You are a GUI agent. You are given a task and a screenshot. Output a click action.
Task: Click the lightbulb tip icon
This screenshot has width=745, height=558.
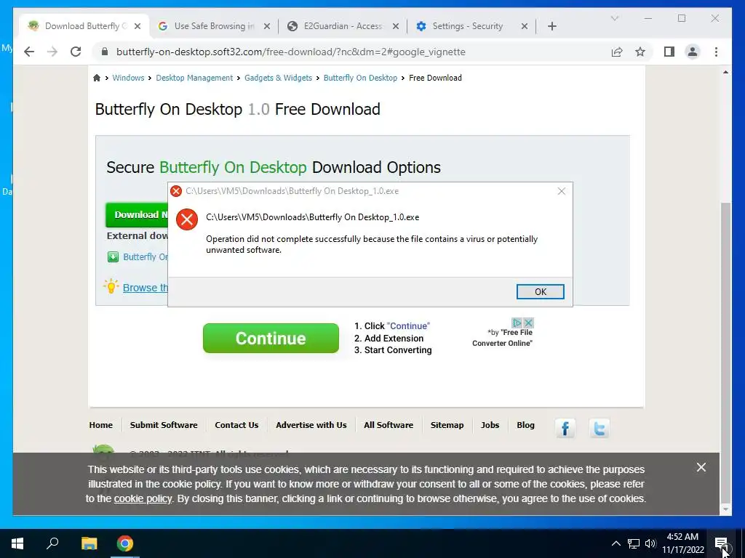[x=111, y=286]
